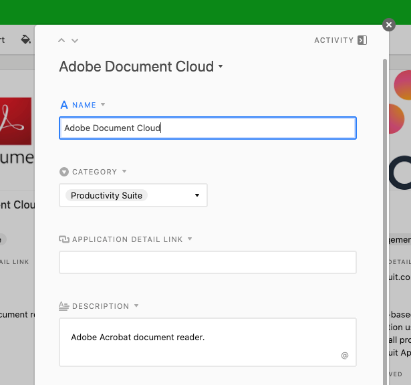Go to previous record with up chevron
The height and width of the screenshot is (385, 411).
coord(61,40)
